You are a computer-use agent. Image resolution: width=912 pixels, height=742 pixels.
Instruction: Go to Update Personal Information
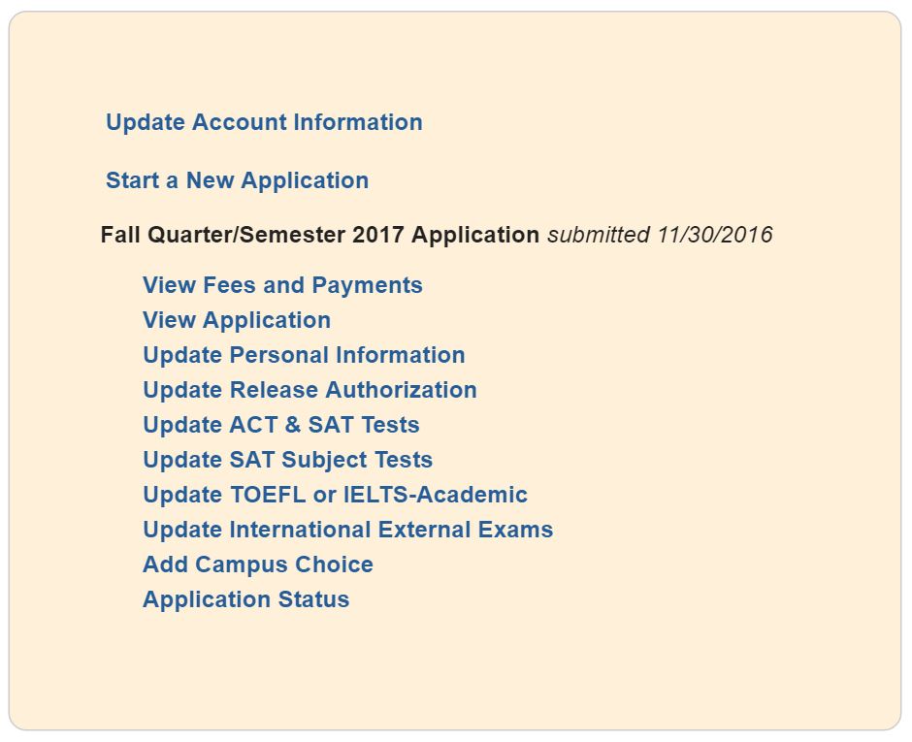click(305, 355)
